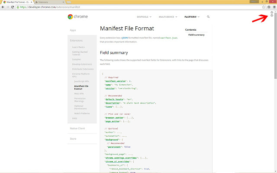Viewport: 277px width, 173px height.
Task: Select the Manifest File Format browser tab
Action: tap(17, 2)
